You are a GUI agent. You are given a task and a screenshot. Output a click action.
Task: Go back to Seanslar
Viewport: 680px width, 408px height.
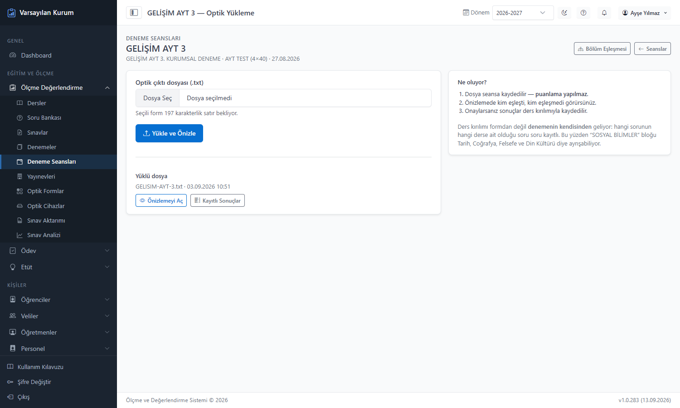tap(652, 49)
